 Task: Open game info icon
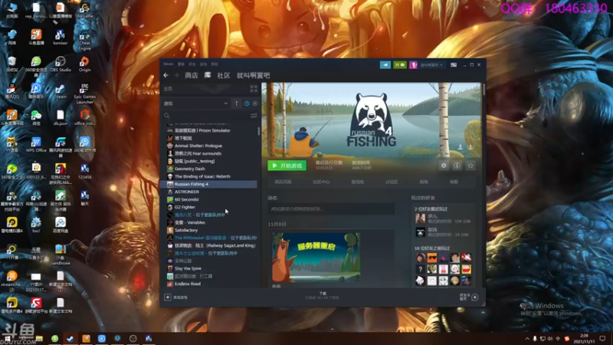(457, 166)
